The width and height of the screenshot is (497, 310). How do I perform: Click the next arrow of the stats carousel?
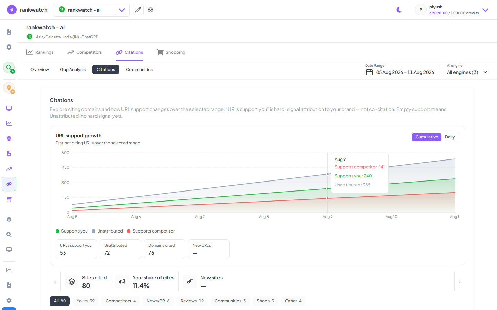460,282
